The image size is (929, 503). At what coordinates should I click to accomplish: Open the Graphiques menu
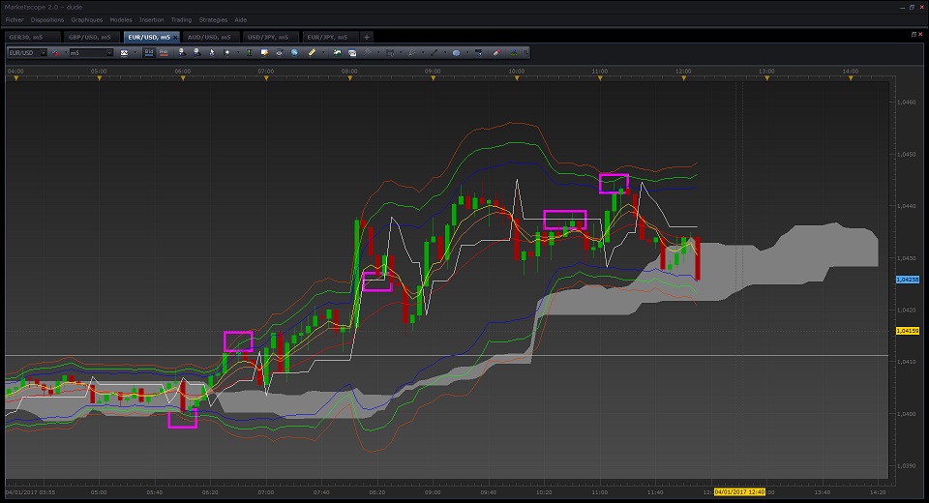point(86,19)
